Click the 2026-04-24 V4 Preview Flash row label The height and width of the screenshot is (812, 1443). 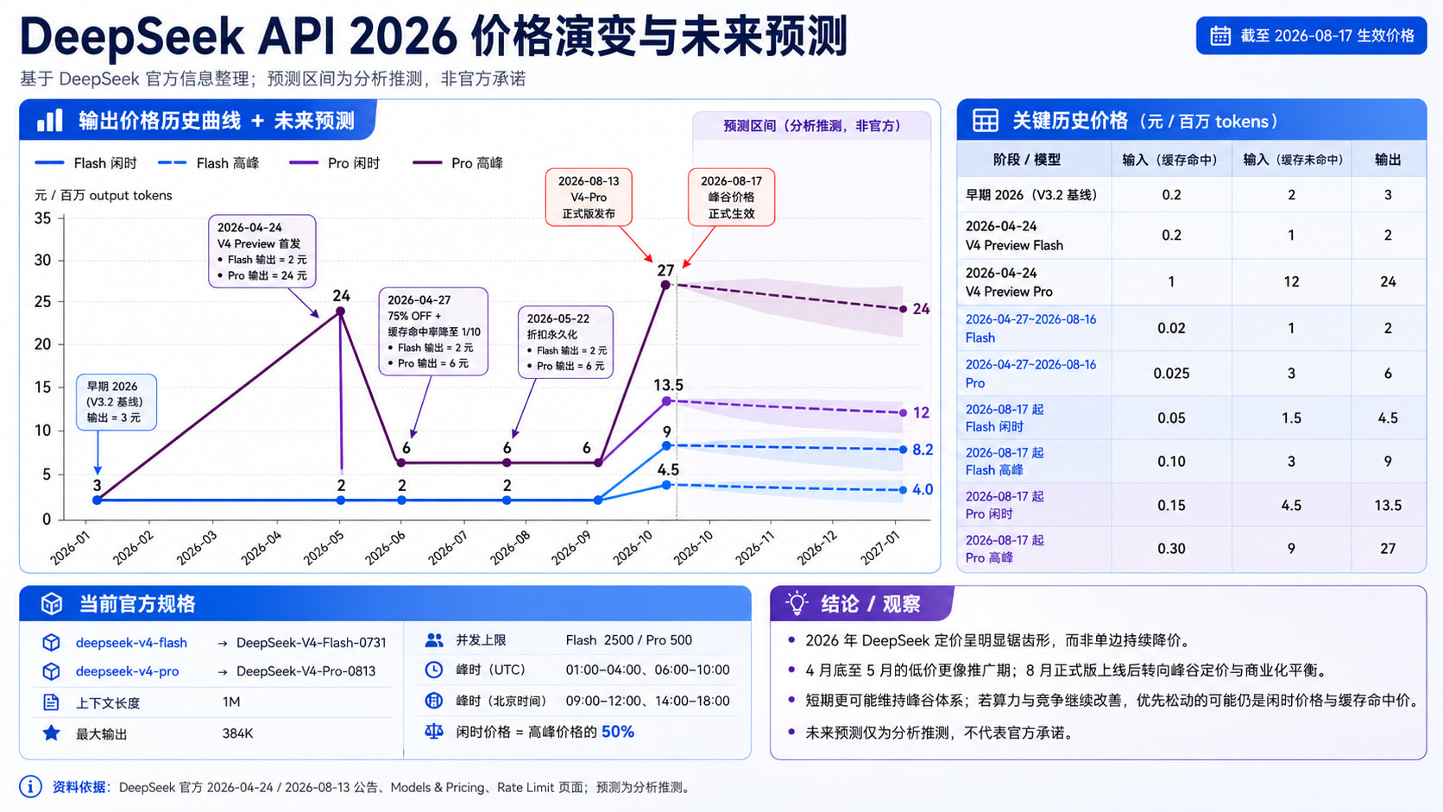[1014, 236]
